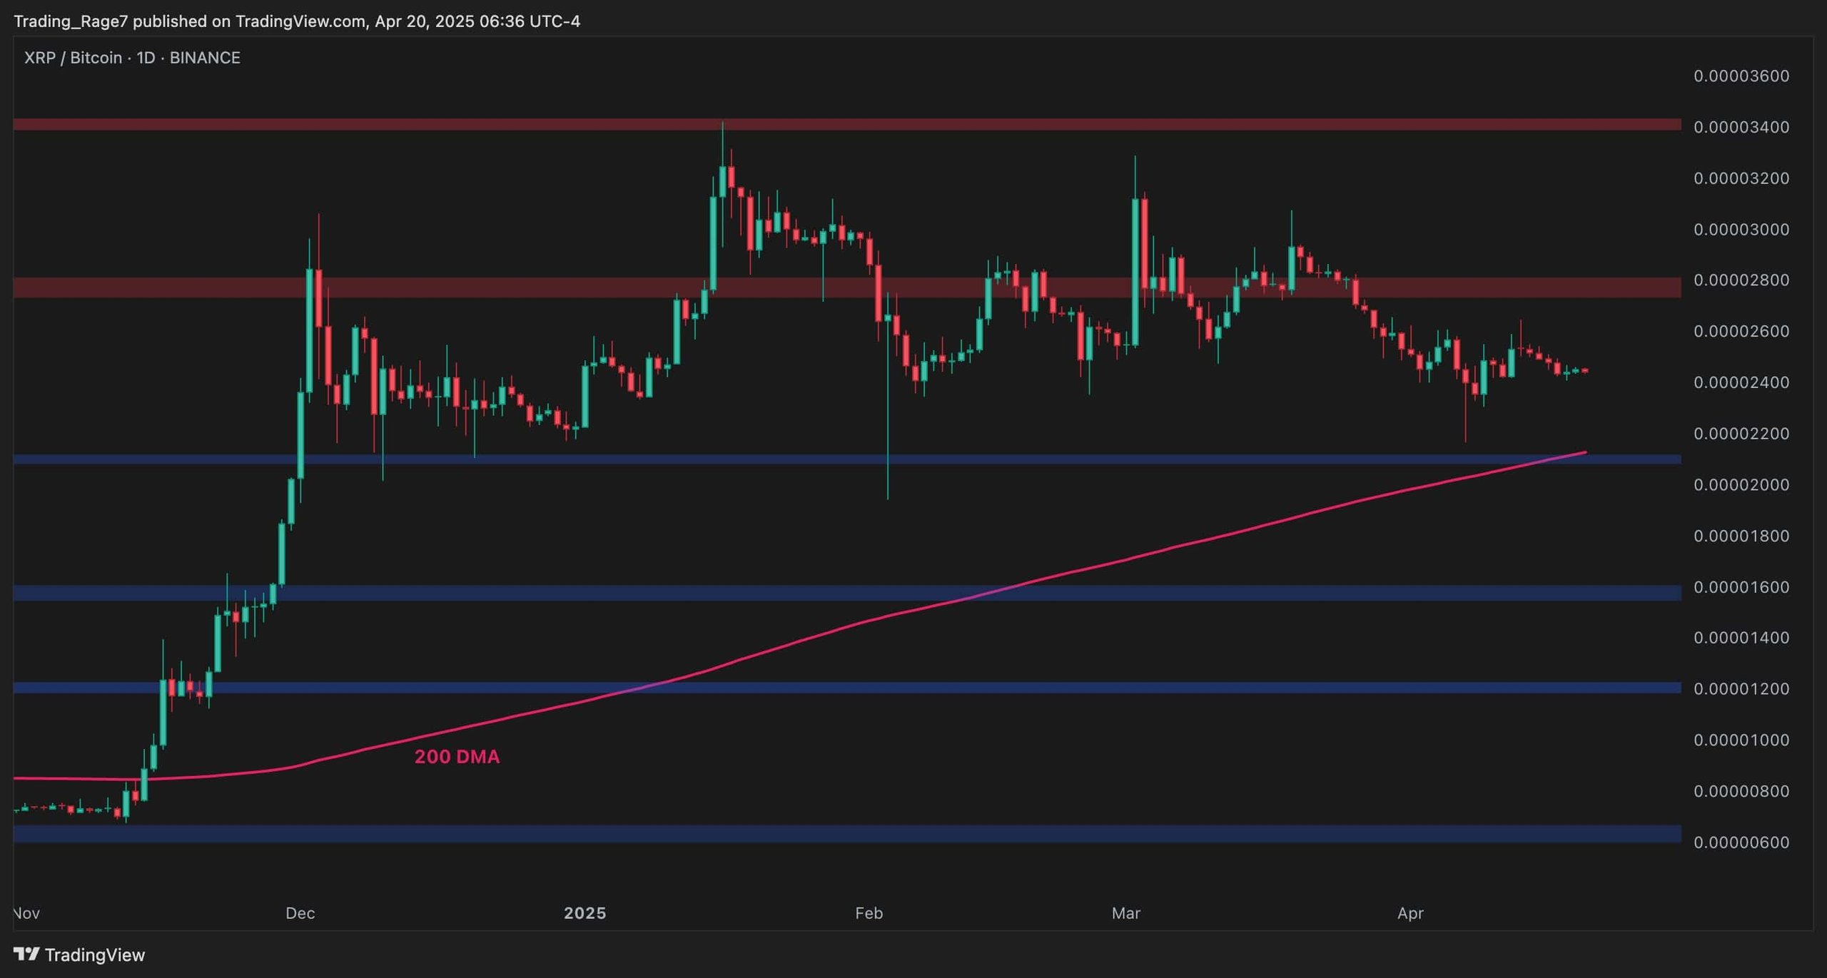The height and width of the screenshot is (978, 1827).
Task: Click the TradingView text link at bottom
Action: click(96, 954)
